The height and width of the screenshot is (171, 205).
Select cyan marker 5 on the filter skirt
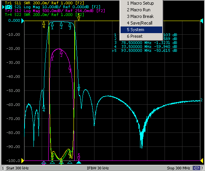tap(79, 88)
